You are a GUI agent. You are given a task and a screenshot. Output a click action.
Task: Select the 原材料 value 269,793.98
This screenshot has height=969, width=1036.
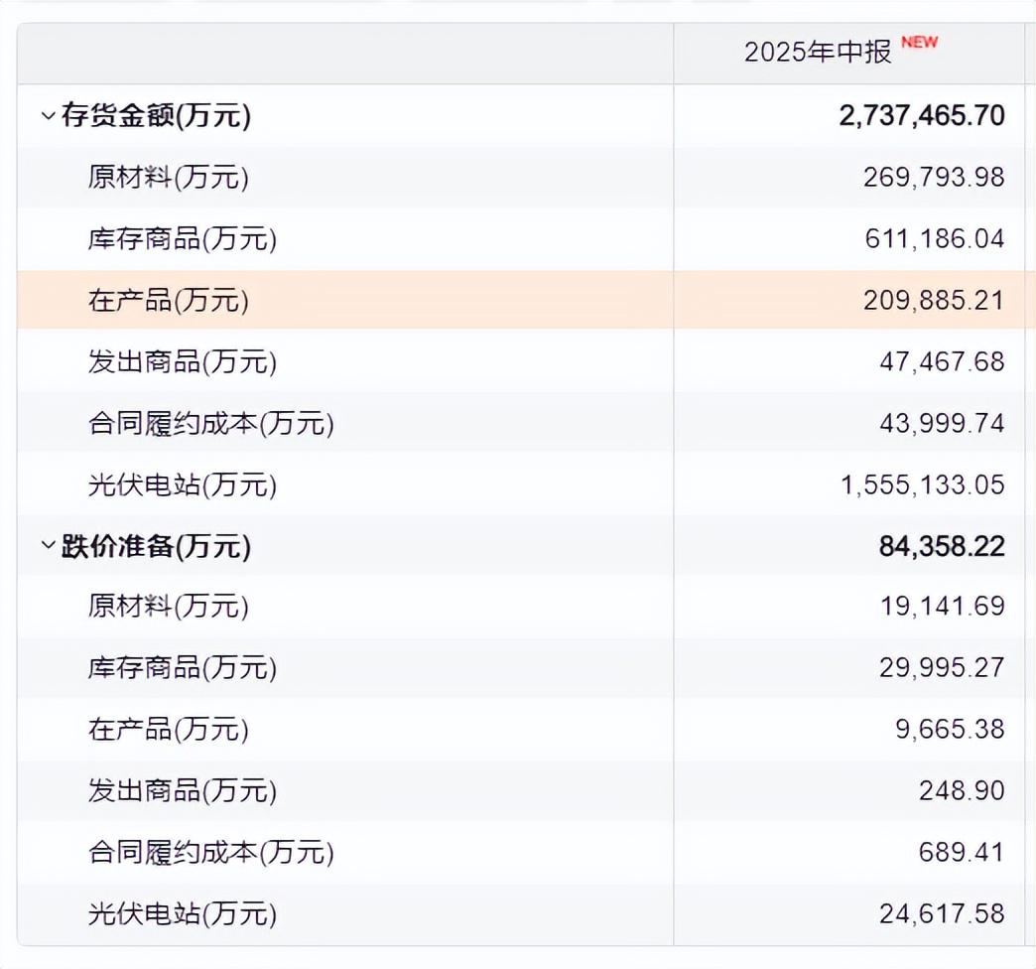pos(934,178)
